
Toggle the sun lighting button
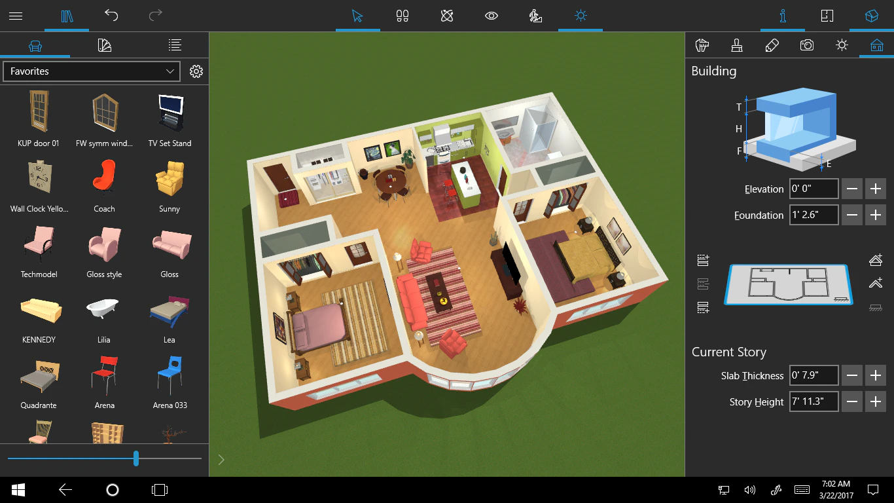[x=581, y=16]
